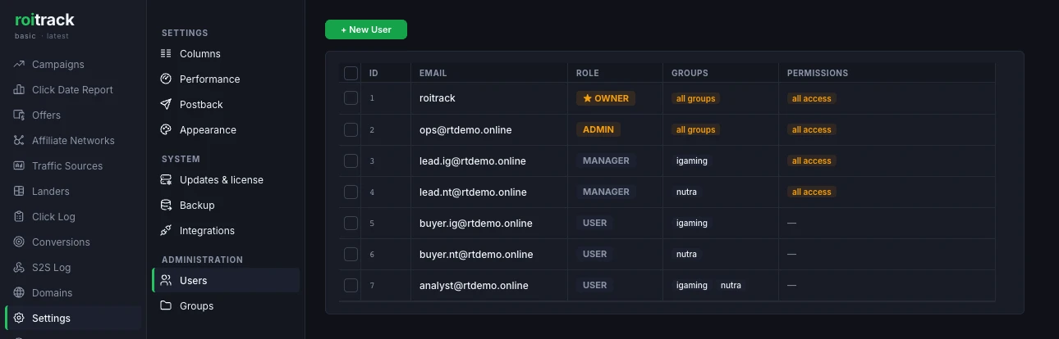Open the Campaigns sidebar icon
This screenshot has width=1059, height=339.
(x=19, y=65)
